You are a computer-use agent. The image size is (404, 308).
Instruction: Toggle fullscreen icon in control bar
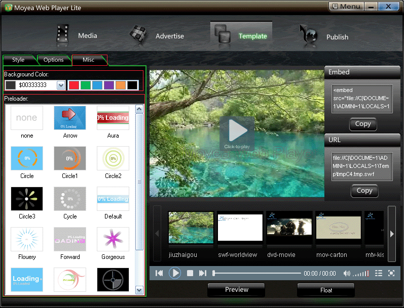391,273
